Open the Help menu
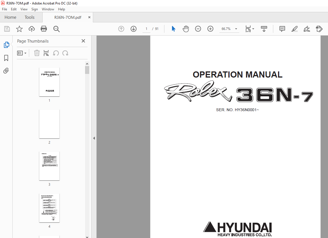Screen dimensions: 328x238 point(61,9)
